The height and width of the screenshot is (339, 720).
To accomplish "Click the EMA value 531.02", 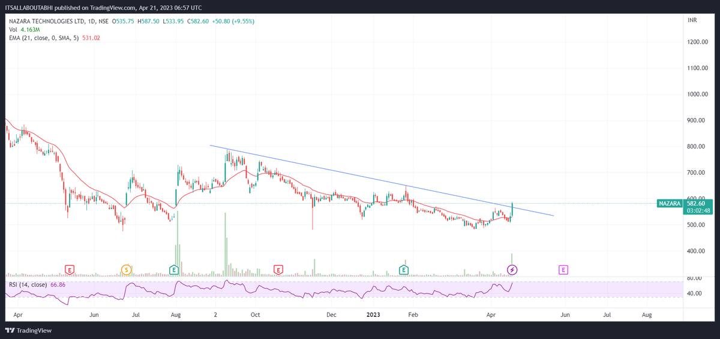I will pos(91,38).
